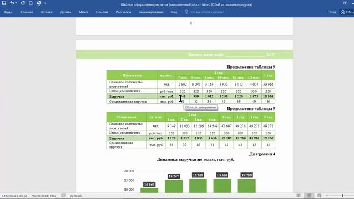
Task: Focus the 'Что вы хотите сделать?' search box
Action: 206,12
